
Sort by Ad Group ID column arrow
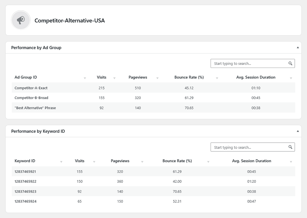pyautogui.click(x=85, y=78)
